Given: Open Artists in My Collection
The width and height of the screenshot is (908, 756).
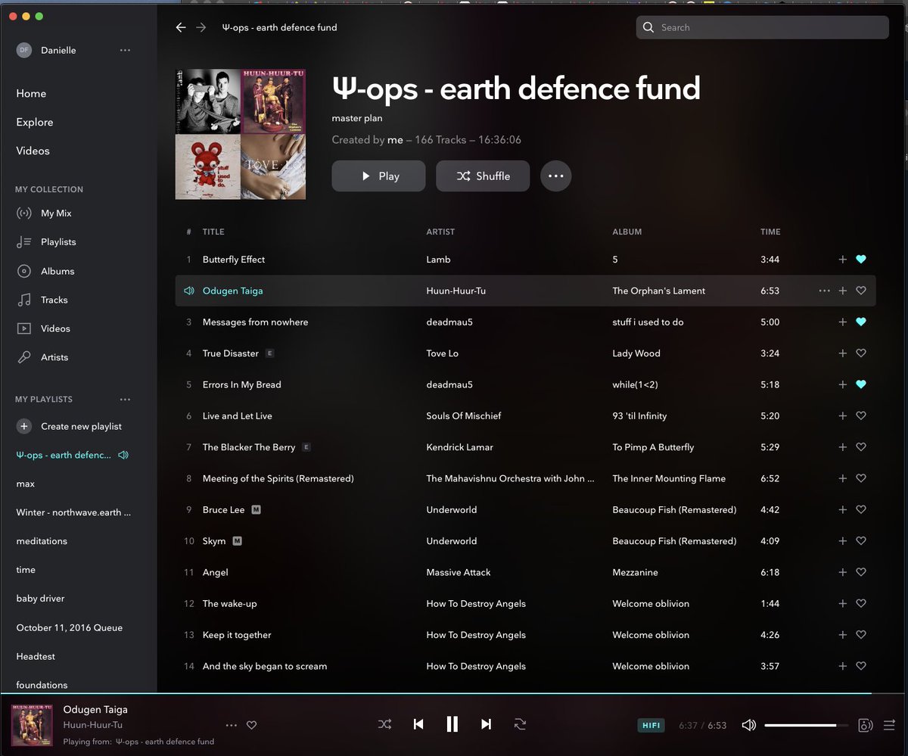Looking at the screenshot, I should click(x=54, y=357).
